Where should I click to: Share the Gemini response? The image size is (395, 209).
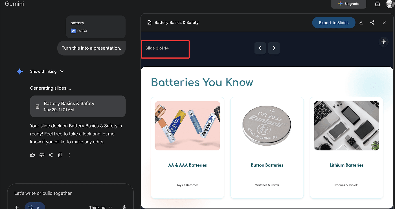tap(51, 155)
